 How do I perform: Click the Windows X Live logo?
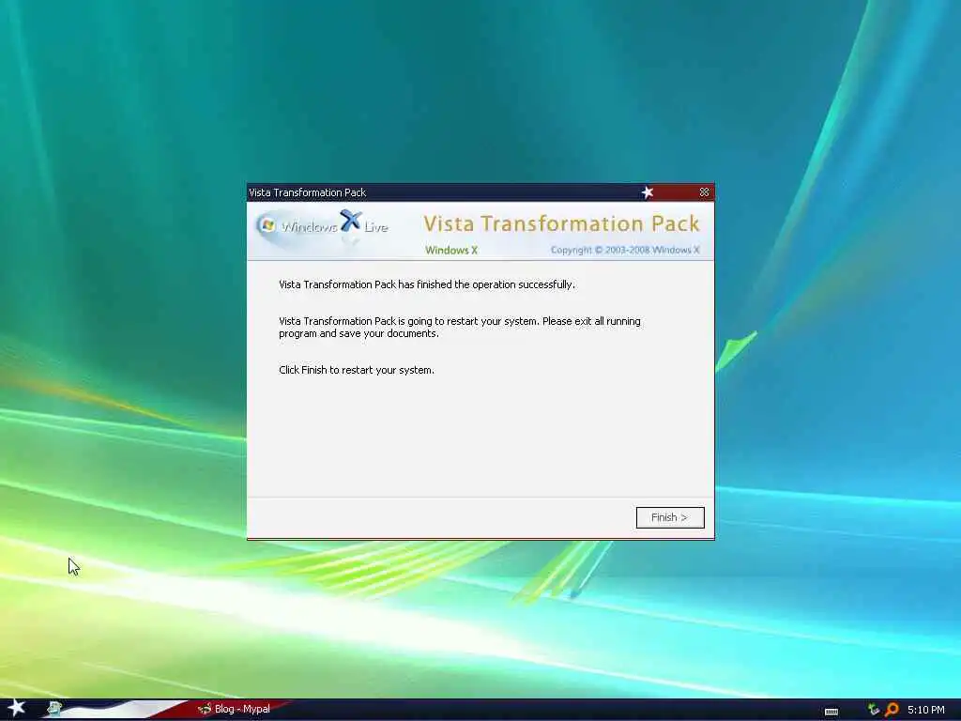coord(324,227)
